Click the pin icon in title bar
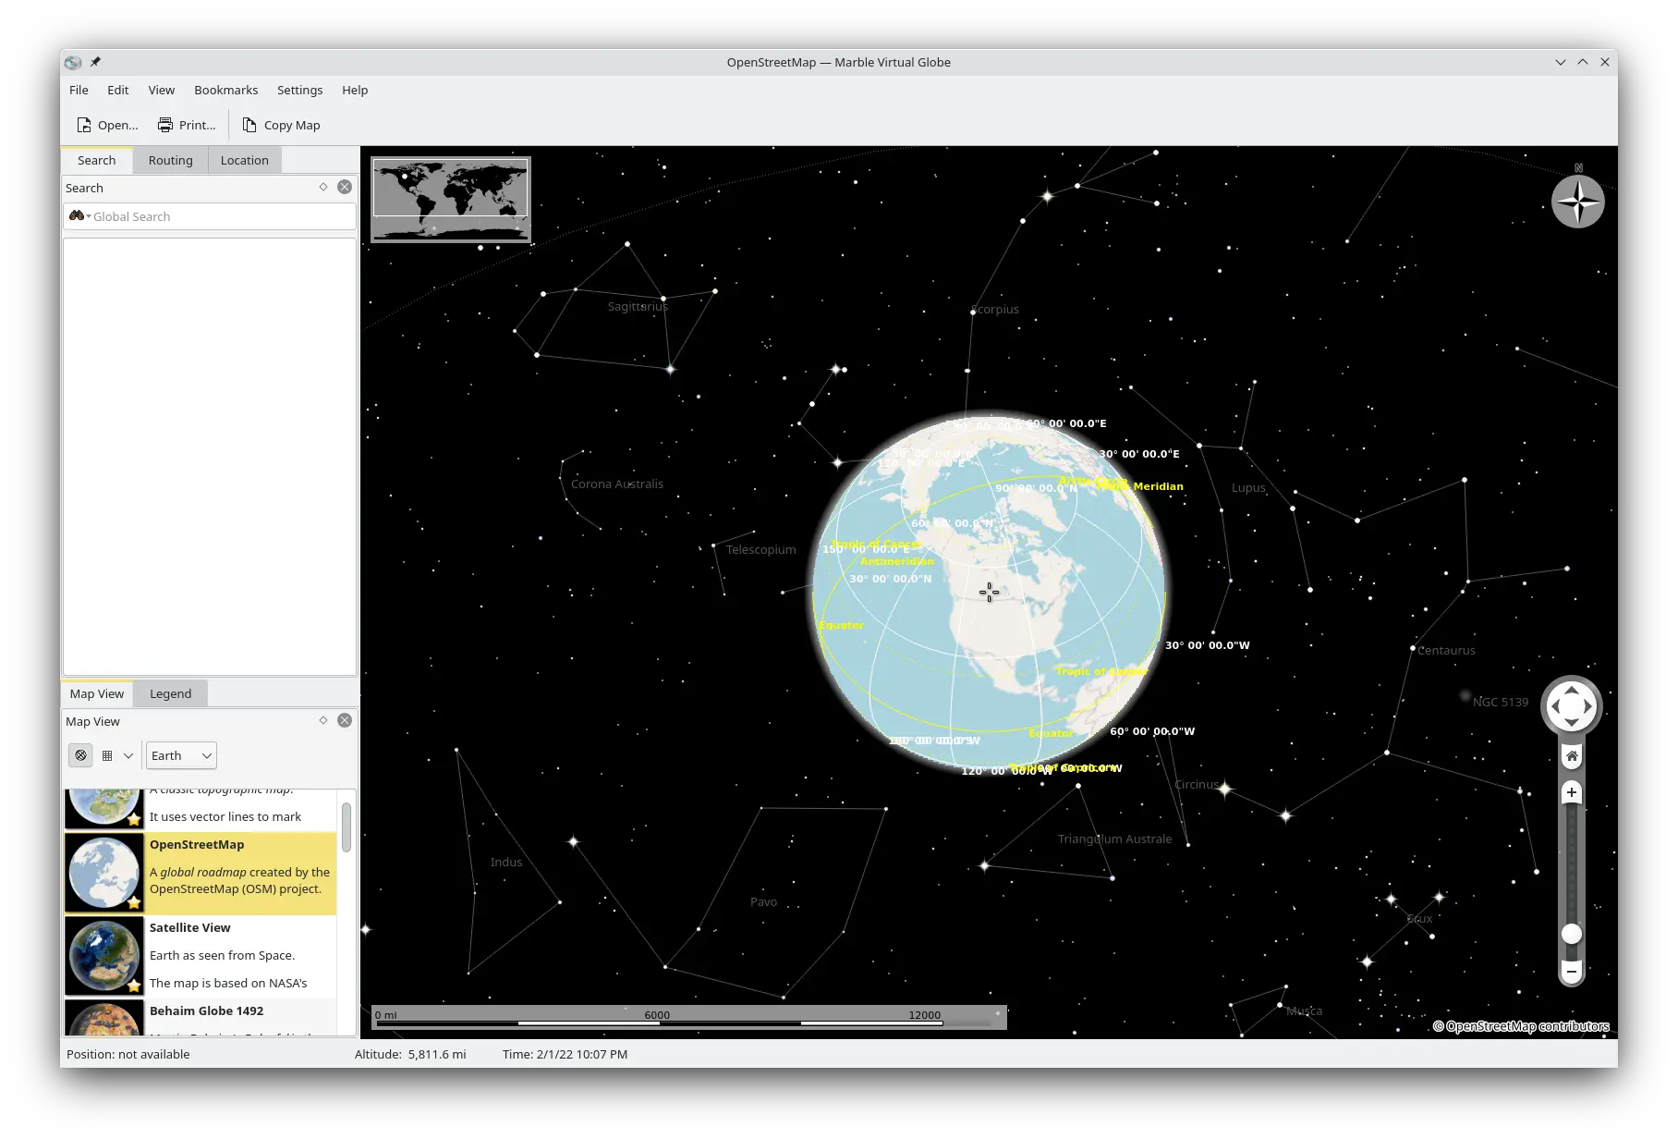The image size is (1678, 1139). point(95,62)
